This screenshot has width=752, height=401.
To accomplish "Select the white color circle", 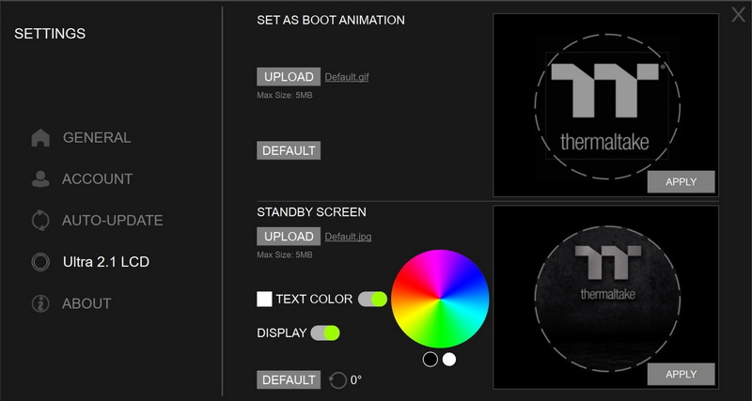I will [449, 360].
